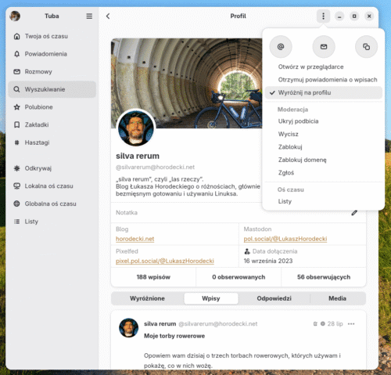Open Listy in the sidebar

pos(52,222)
